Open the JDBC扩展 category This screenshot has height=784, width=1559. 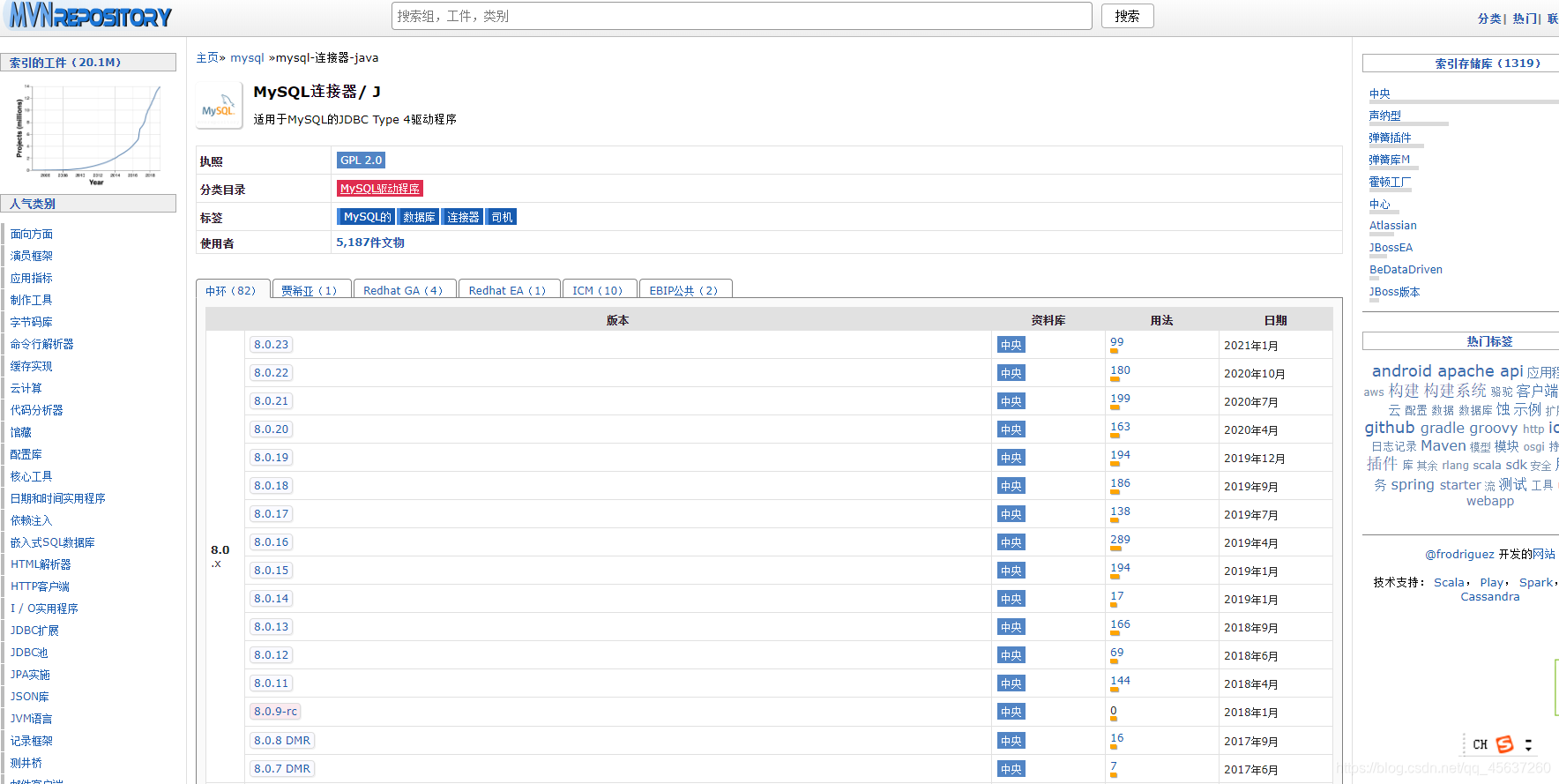click(34, 631)
